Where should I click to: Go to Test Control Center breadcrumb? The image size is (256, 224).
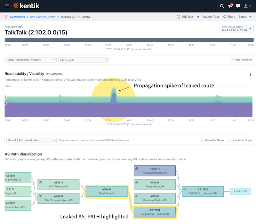[43, 17]
